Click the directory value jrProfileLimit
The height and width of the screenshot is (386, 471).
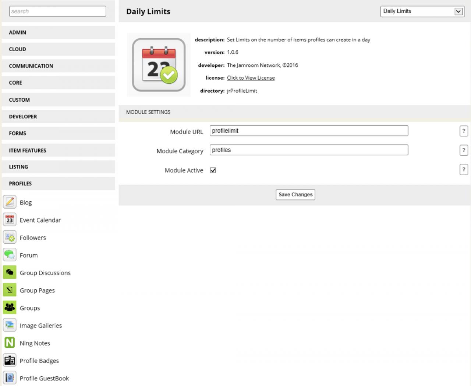coord(242,91)
